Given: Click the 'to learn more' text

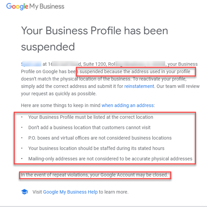Looking at the screenshot, I should pyautogui.click(x=114, y=192).
